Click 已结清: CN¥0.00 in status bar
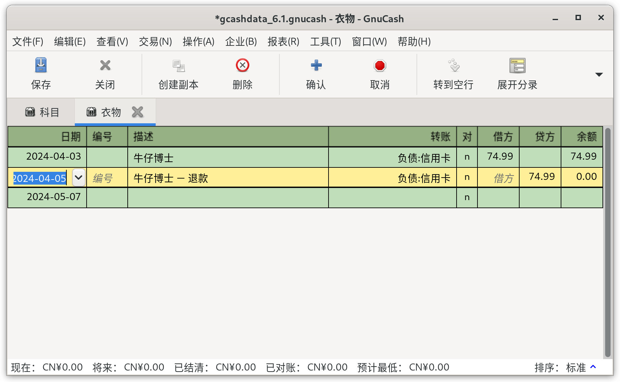 pos(215,367)
